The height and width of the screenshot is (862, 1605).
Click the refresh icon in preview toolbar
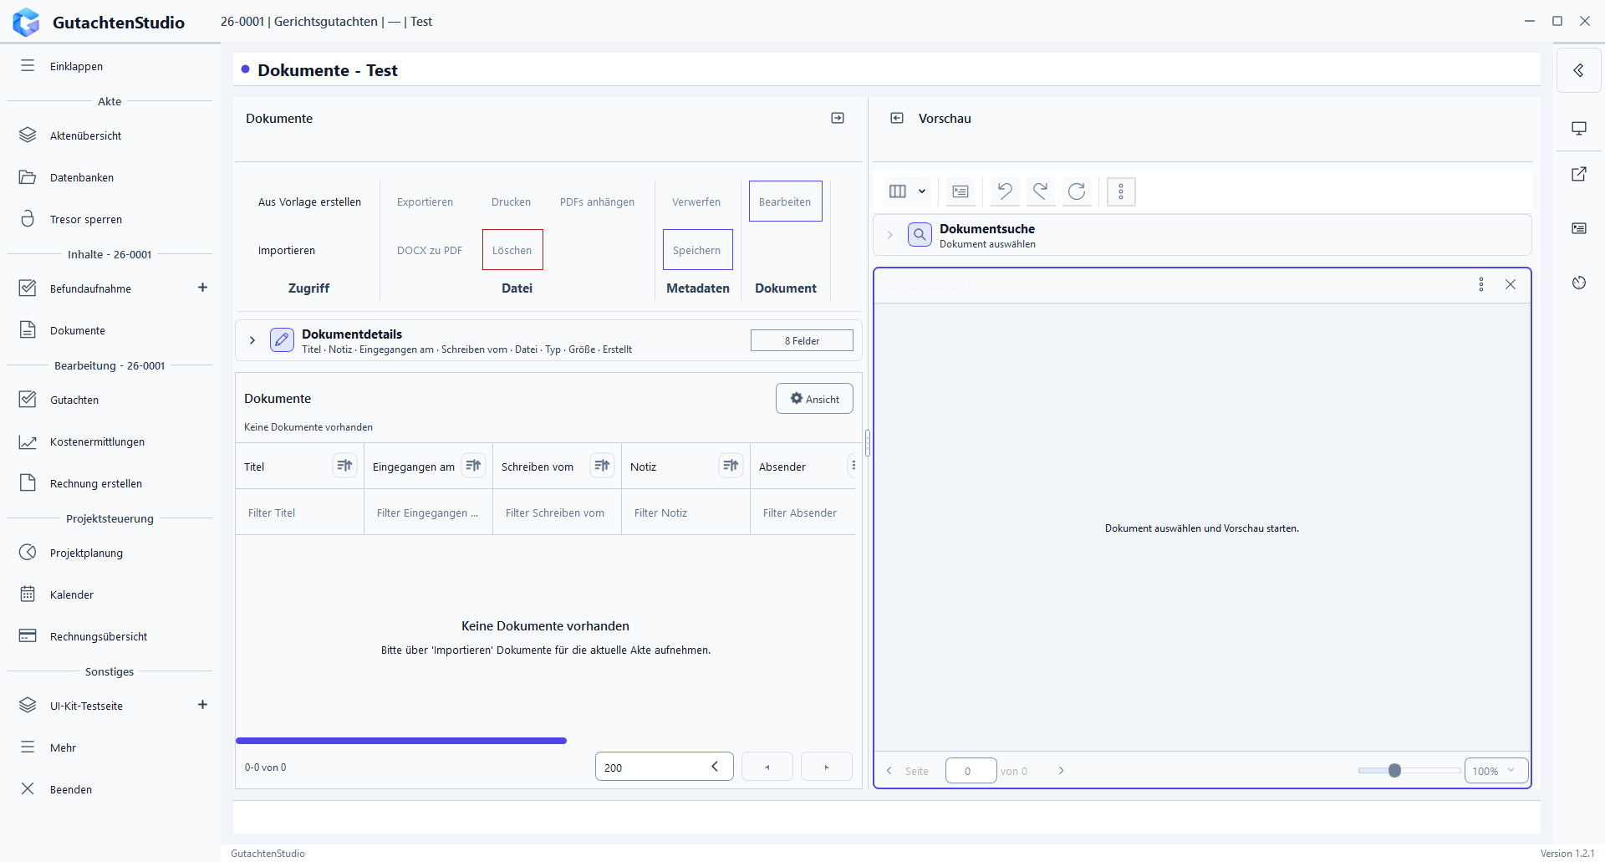pyautogui.click(x=1077, y=191)
